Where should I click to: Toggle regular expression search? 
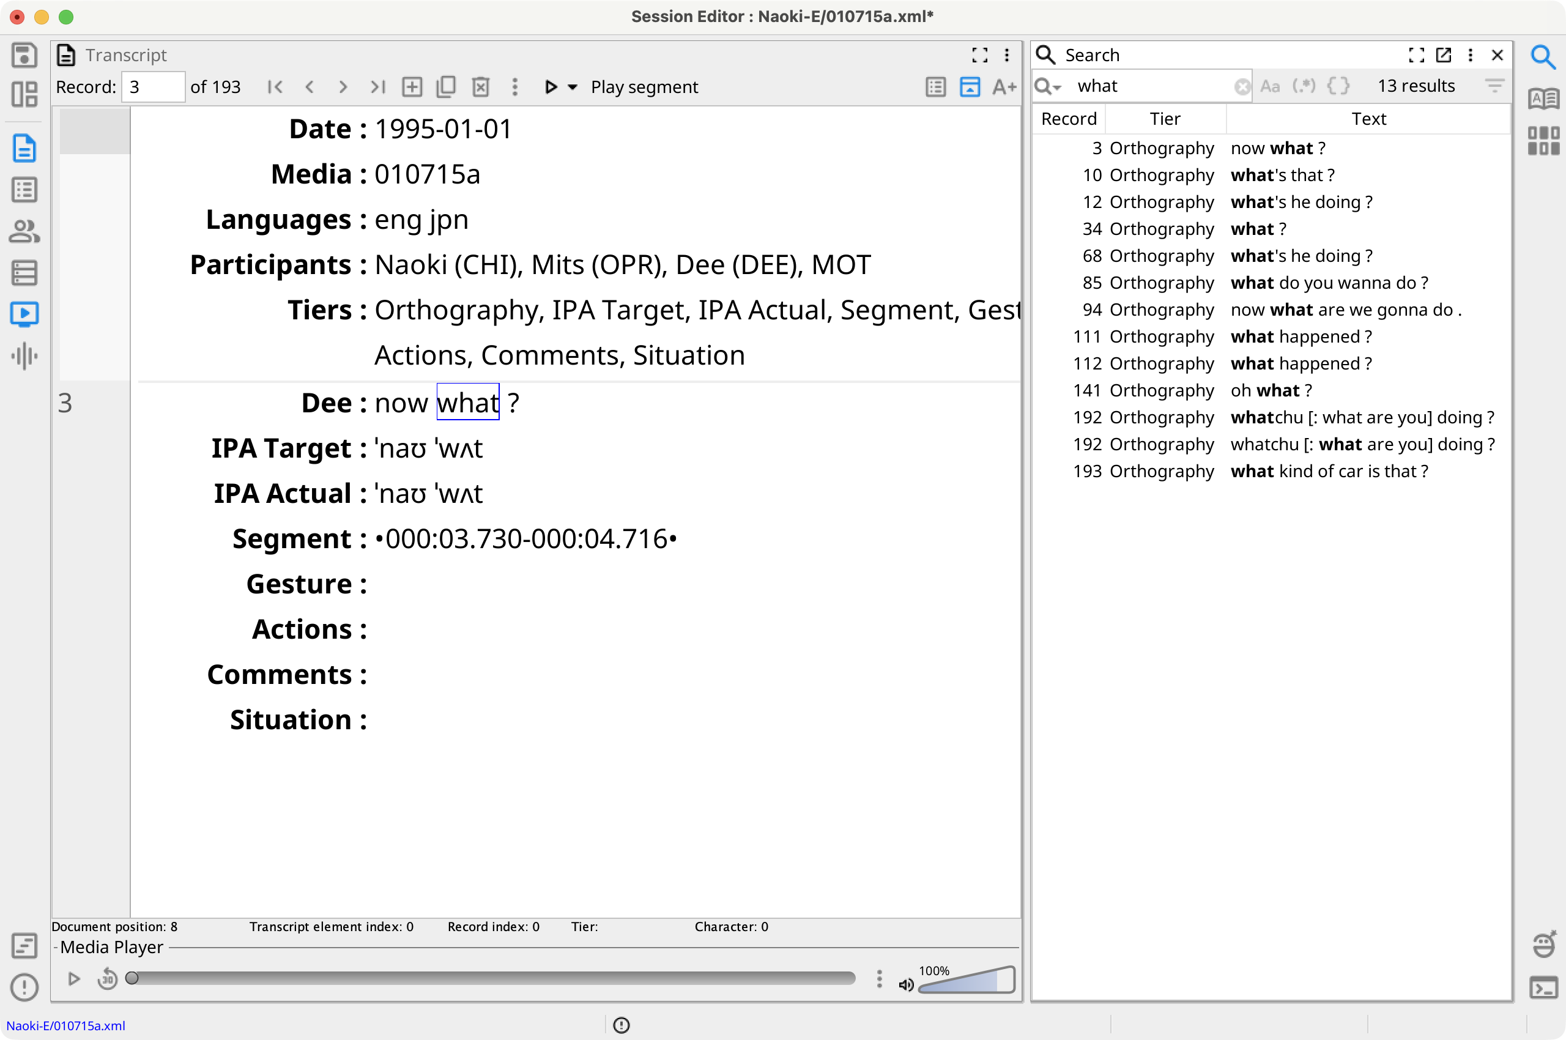tap(1304, 86)
